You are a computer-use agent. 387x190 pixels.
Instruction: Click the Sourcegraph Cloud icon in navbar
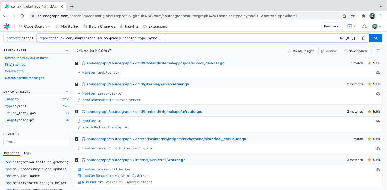coord(364,26)
